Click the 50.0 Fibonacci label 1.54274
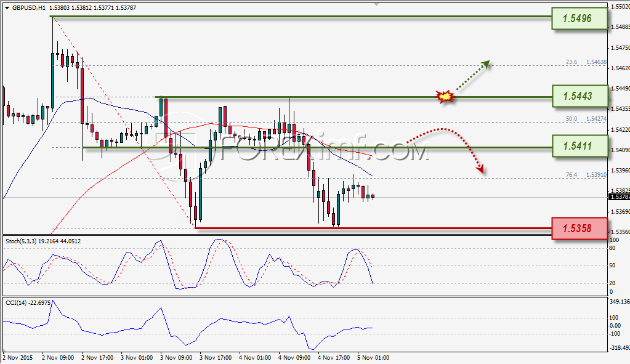 click(596, 118)
